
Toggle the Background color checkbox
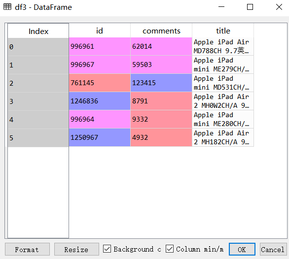tap(107, 249)
